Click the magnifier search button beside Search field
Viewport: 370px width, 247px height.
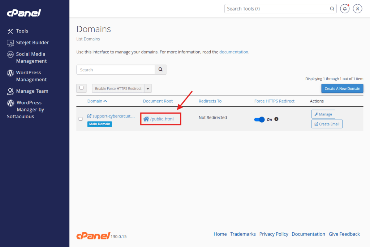click(x=160, y=70)
